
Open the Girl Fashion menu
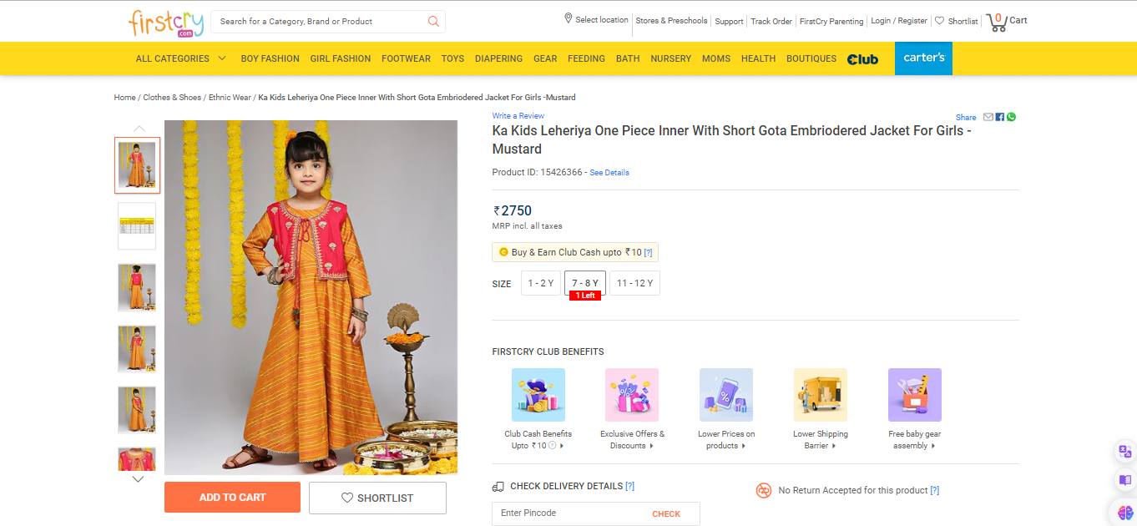(x=341, y=58)
